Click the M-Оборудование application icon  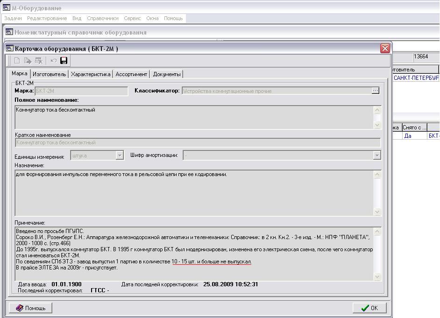pos(6,8)
